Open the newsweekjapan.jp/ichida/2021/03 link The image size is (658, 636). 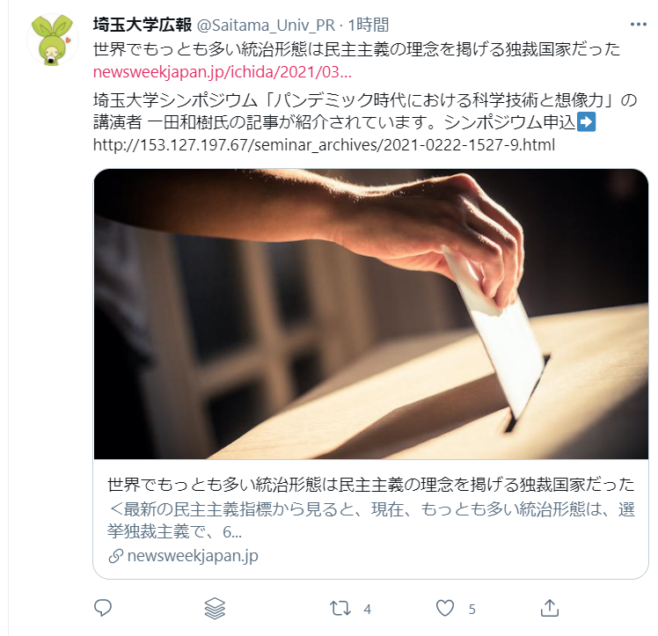222,72
